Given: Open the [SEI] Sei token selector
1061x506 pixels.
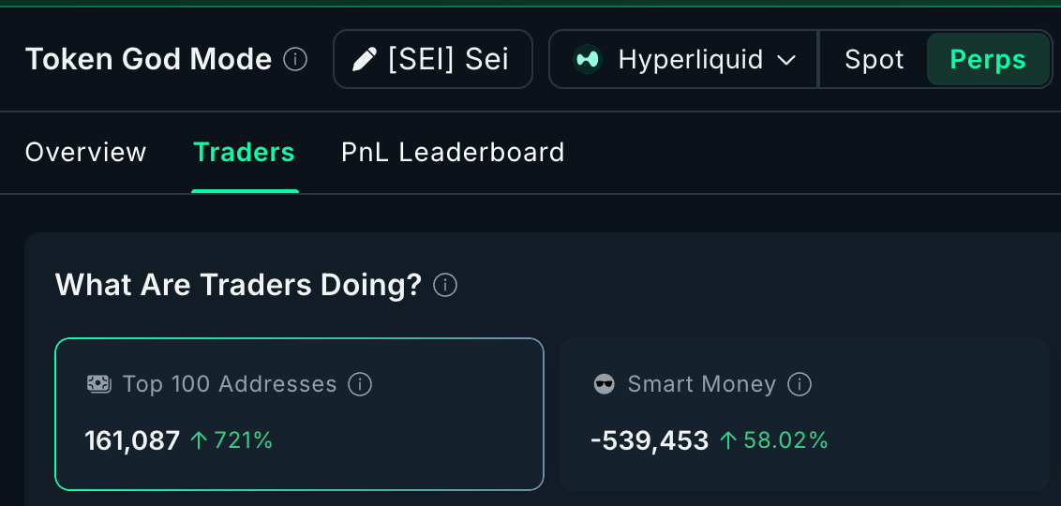Looking at the screenshot, I should 433,60.
